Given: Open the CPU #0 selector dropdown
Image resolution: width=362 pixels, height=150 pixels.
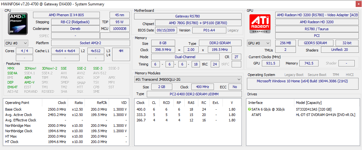Looking at the screenshot, I should 16,43.
